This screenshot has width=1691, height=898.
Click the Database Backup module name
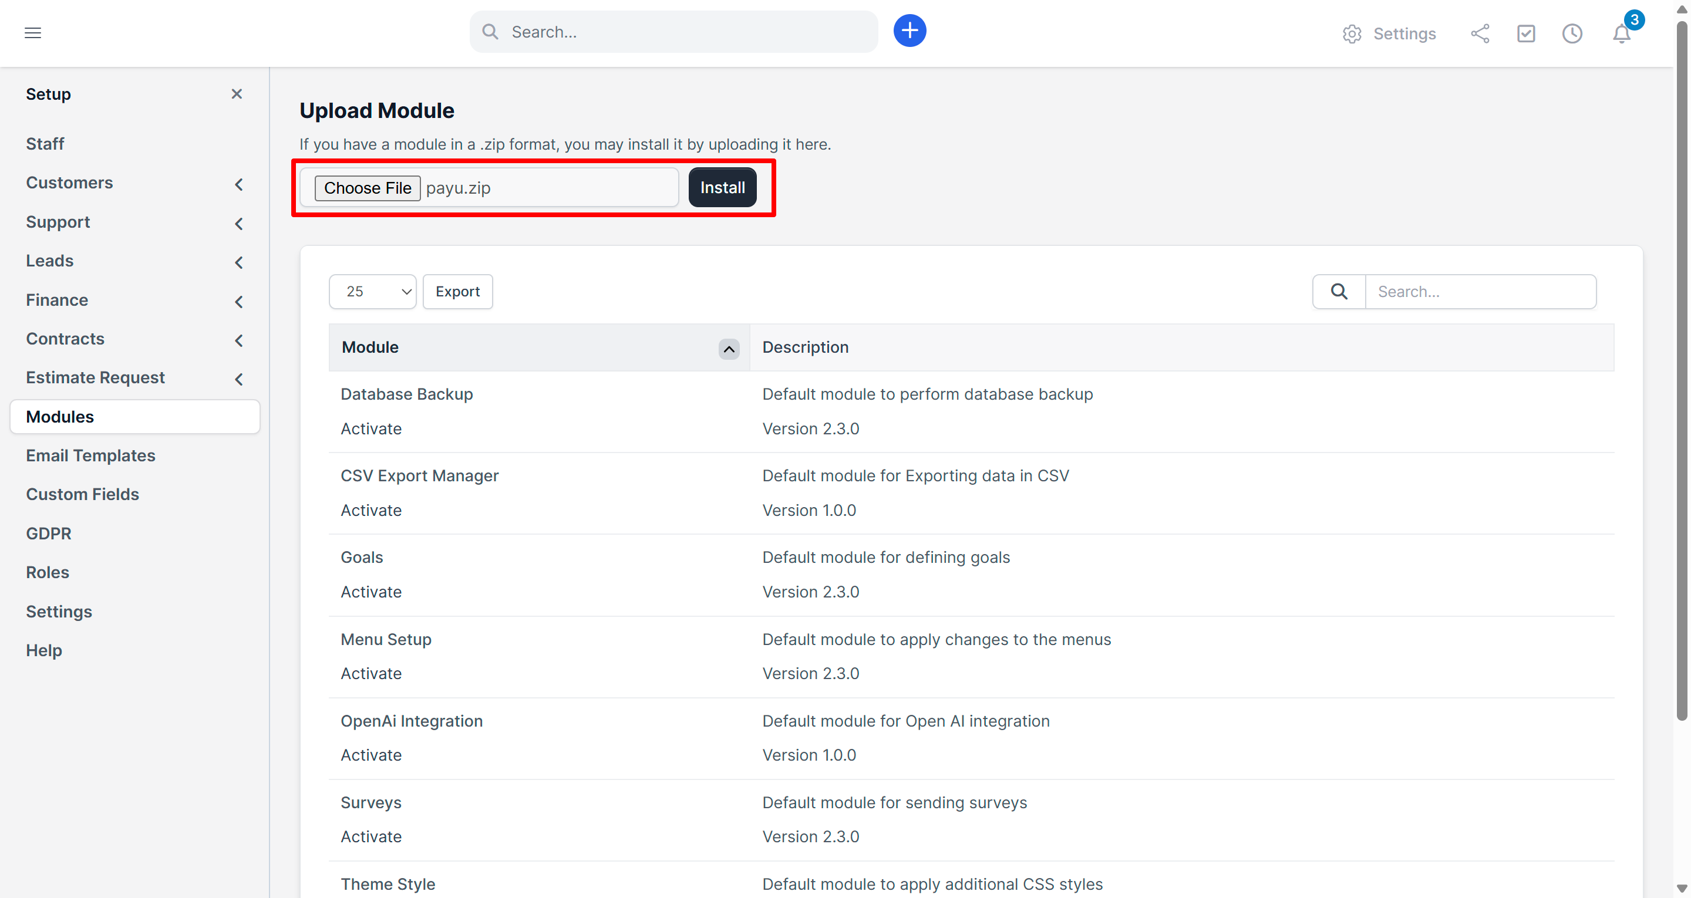(406, 394)
